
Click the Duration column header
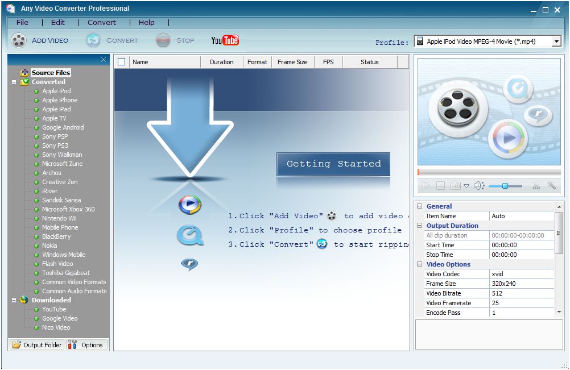tap(222, 62)
